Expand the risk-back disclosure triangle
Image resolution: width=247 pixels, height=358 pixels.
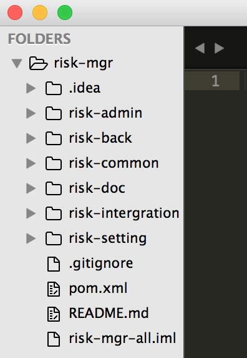point(31,138)
